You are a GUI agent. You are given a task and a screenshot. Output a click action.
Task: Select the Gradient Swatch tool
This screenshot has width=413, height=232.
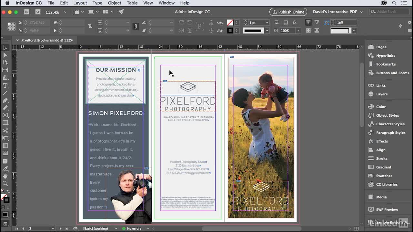[x=5, y=146]
